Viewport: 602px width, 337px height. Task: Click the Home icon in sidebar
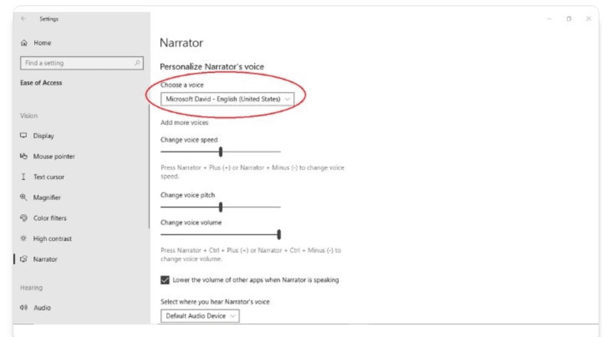click(x=24, y=42)
